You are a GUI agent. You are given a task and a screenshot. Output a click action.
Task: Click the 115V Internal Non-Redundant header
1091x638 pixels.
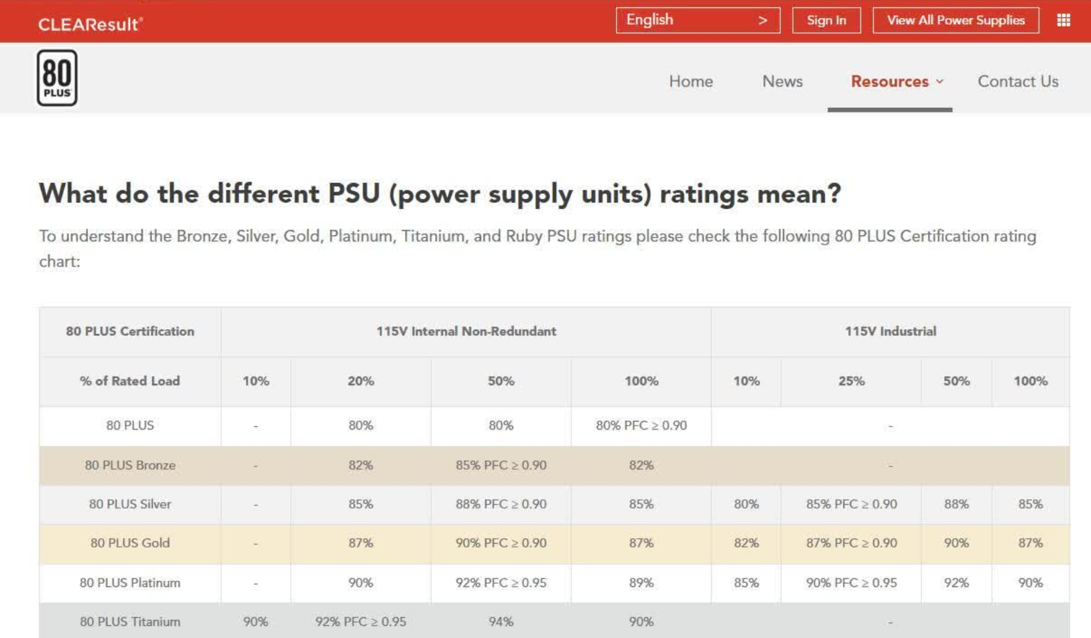pos(466,331)
